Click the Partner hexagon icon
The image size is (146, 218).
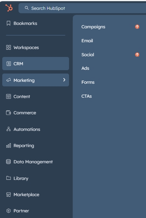click(8, 211)
